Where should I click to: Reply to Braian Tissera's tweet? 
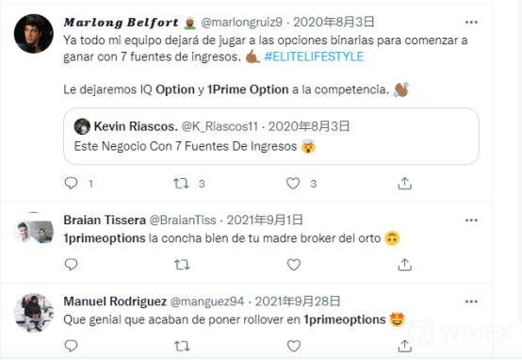pos(71,265)
